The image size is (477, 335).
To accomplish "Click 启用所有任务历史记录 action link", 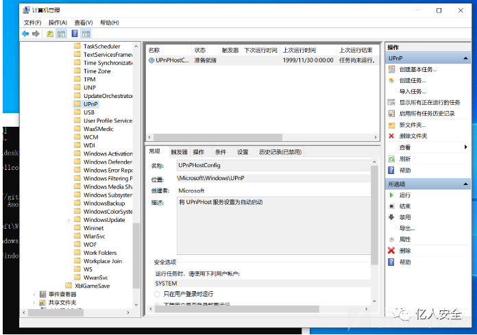I will [x=427, y=114].
